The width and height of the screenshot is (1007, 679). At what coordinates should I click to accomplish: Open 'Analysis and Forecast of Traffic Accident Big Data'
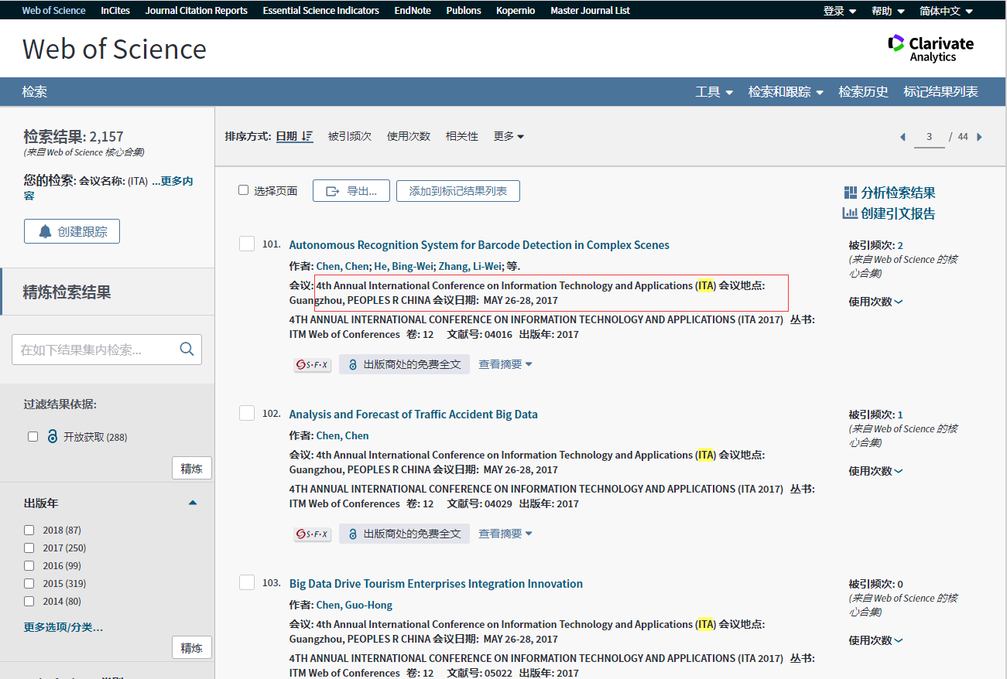tap(413, 414)
